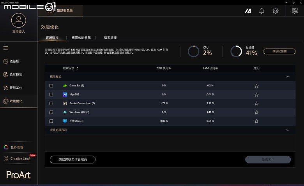This screenshot has height=186, width=304.
Task: Open 儀錶板 dashboard in sidebar
Action: tap(11, 61)
